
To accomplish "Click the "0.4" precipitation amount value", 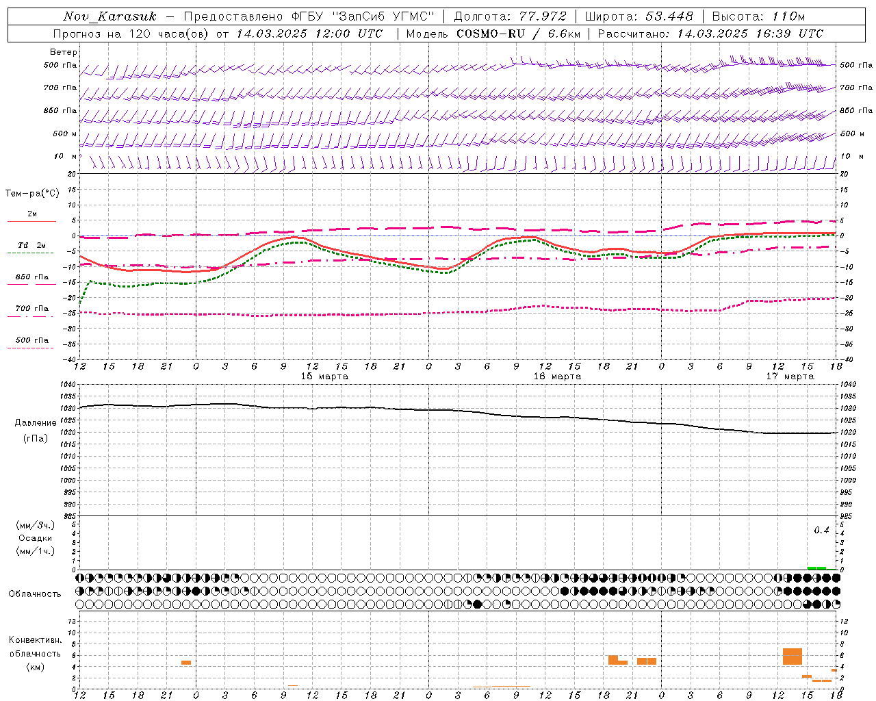I will point(821,531).
